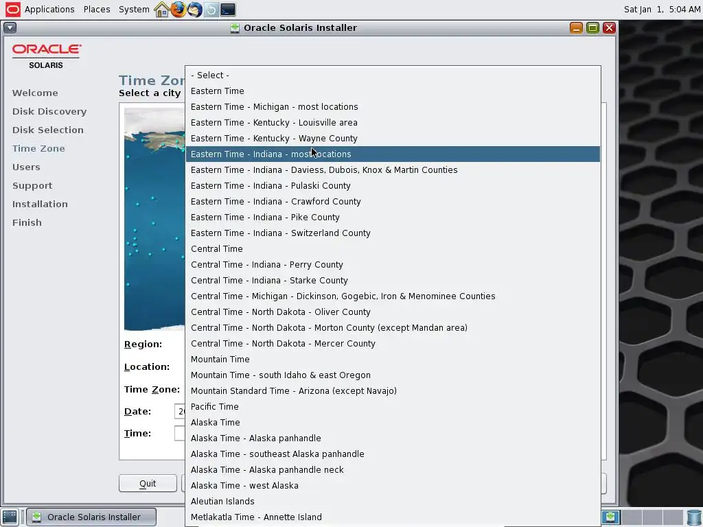Select plain 'Alaska Time' option

393,422
